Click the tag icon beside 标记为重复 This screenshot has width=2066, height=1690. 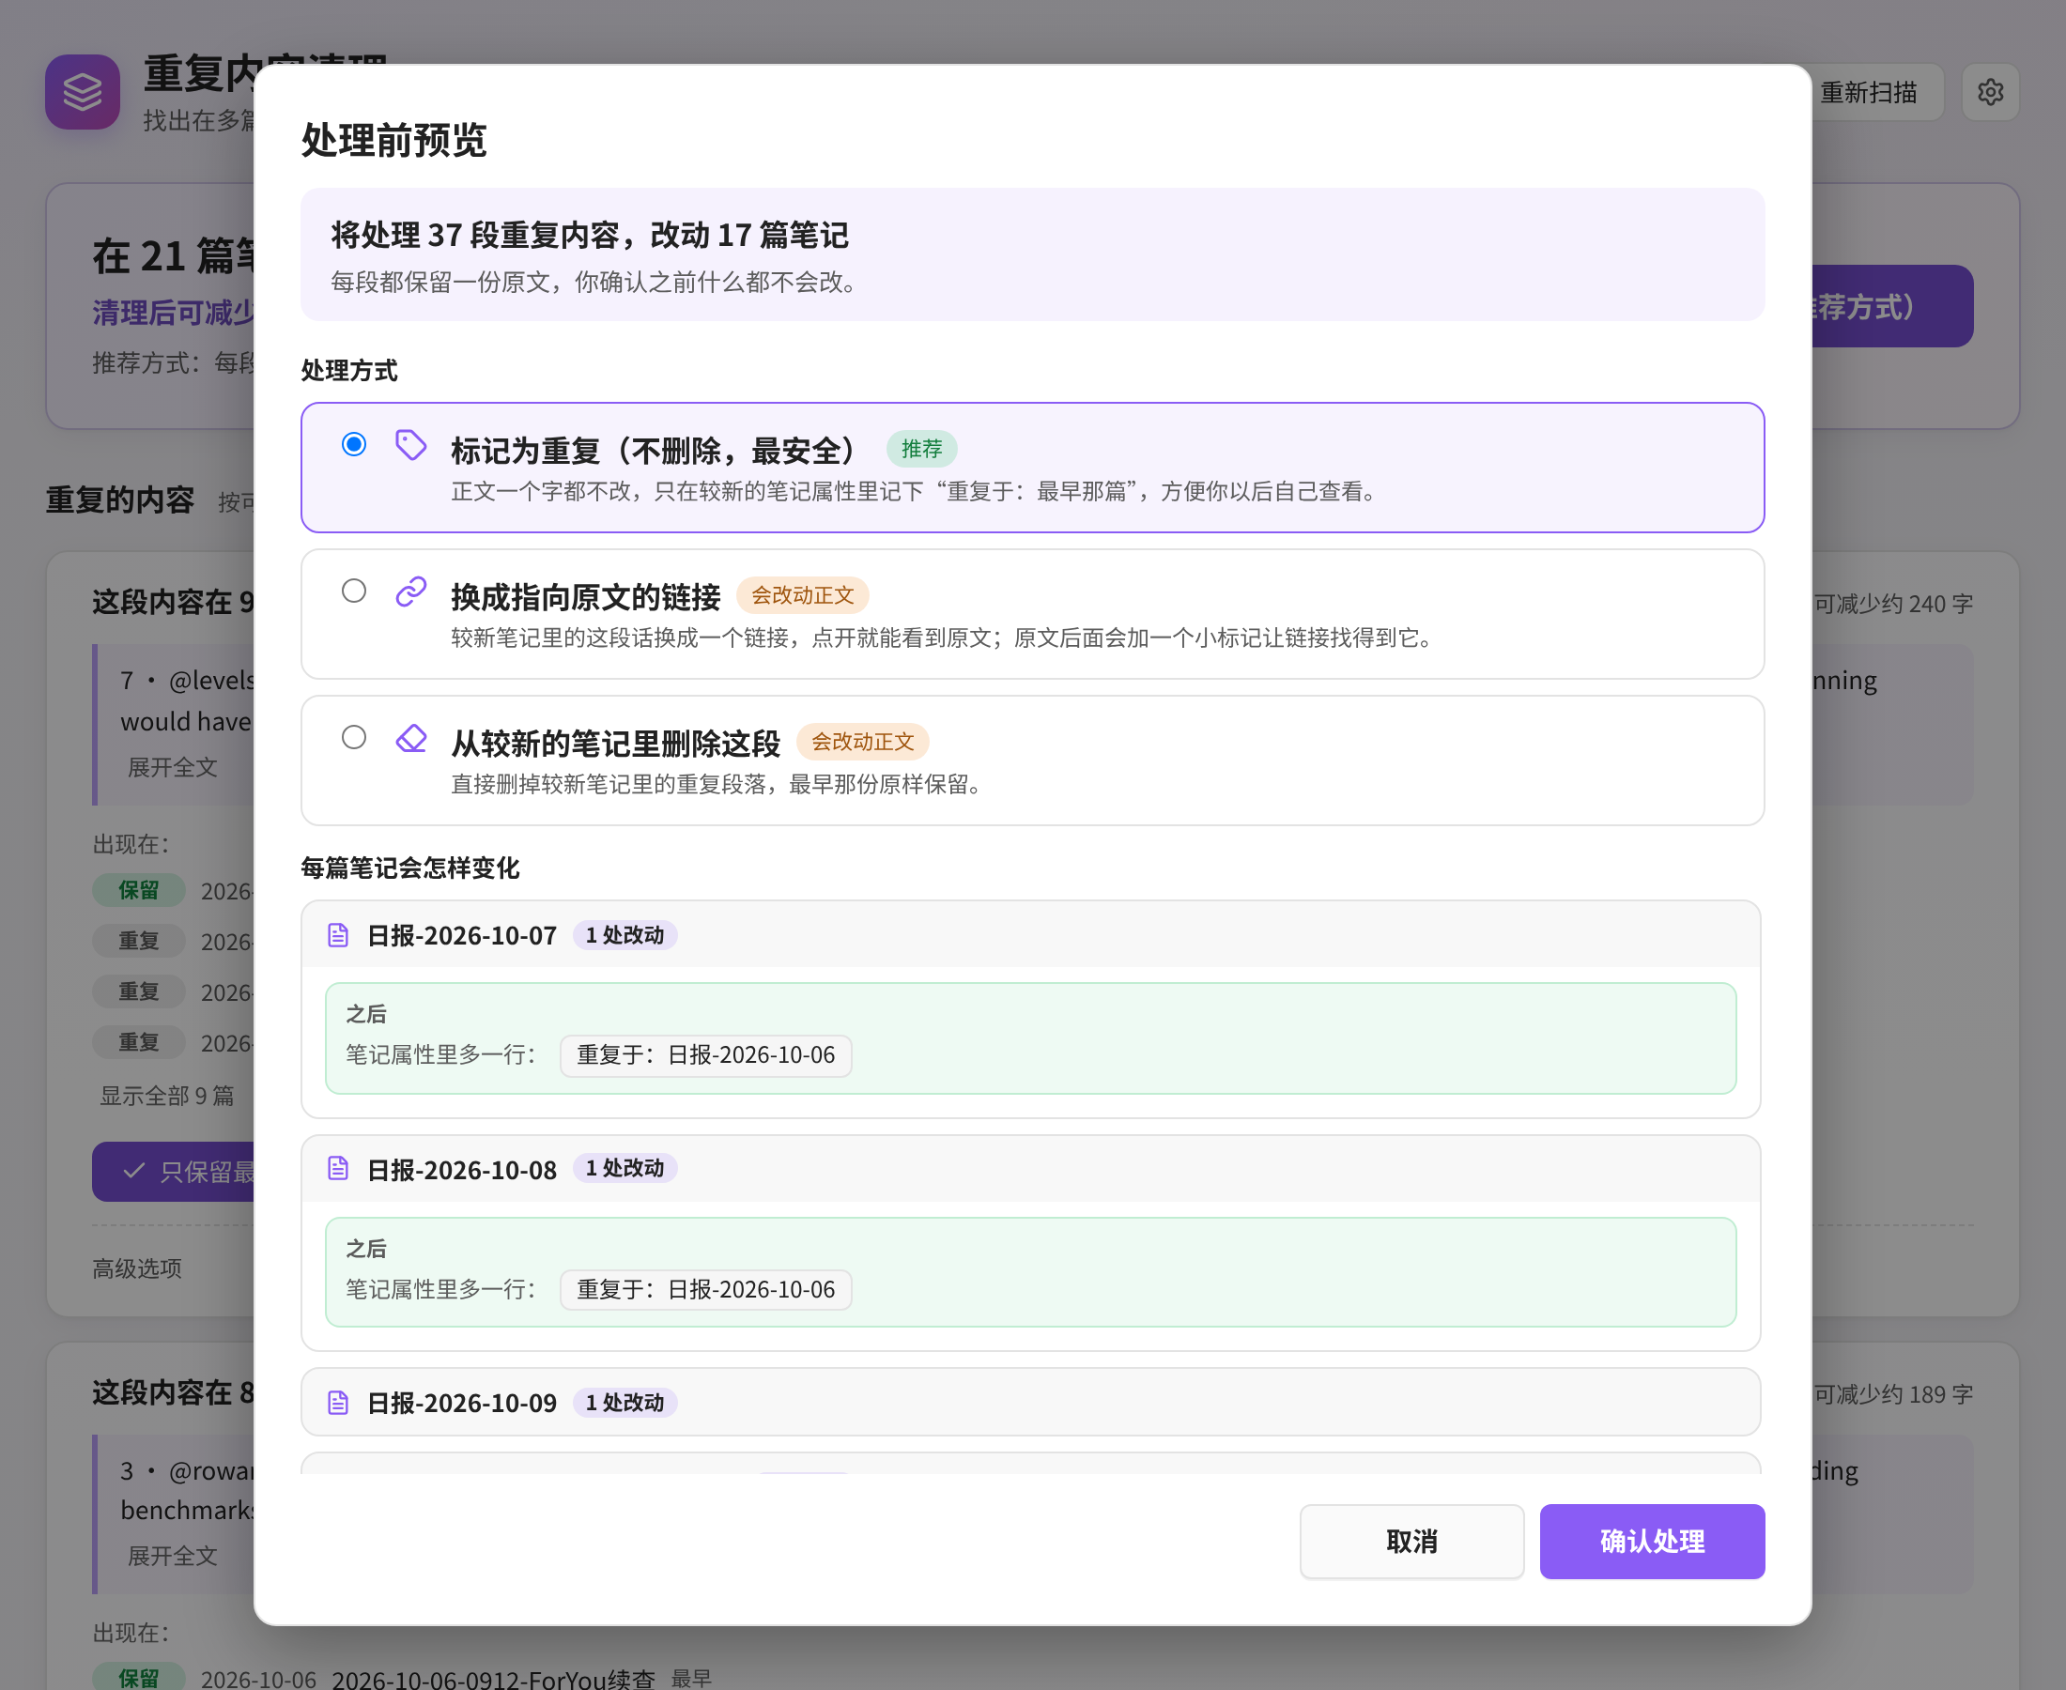411,445
